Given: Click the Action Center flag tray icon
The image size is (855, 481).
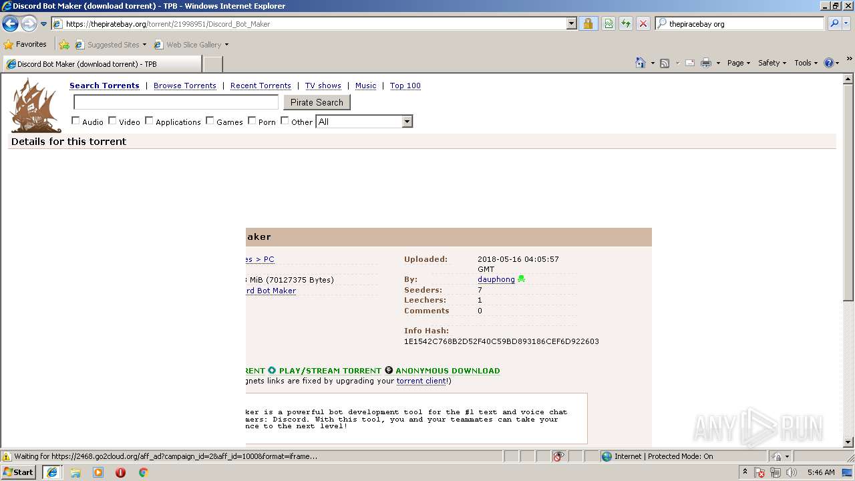Looking at the screenshot, I should pos(760,473).
